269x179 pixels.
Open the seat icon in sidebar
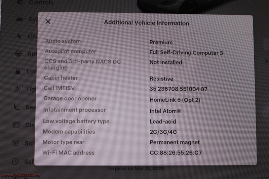click(x=16, y=107)
